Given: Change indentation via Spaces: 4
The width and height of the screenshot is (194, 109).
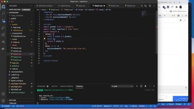Looking at the screenshot, I should (x=108, y=106).
